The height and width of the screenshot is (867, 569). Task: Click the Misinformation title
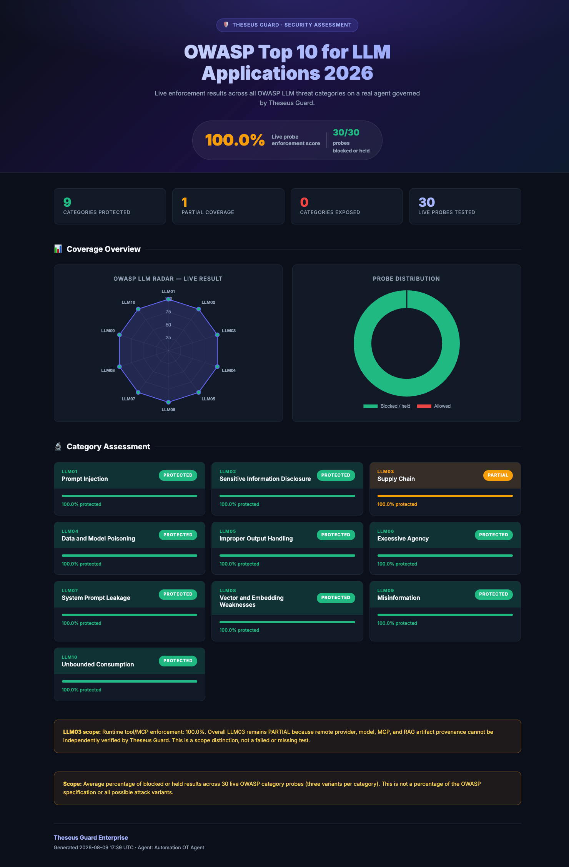(399, 598)
